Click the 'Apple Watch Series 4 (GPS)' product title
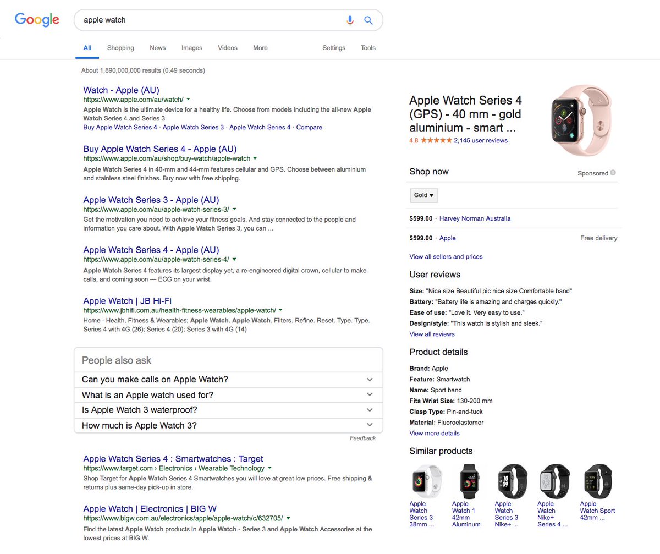The height and width of the screenshot is (554, 660). tap(465, 114)
